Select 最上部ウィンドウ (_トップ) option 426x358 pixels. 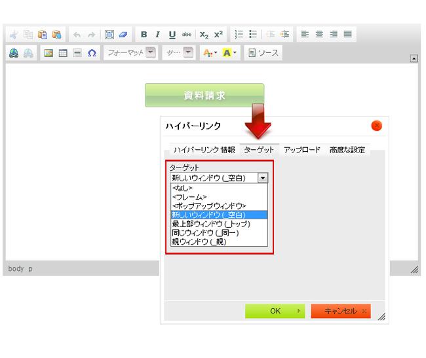pyautogui.click(x=210, y=224)
